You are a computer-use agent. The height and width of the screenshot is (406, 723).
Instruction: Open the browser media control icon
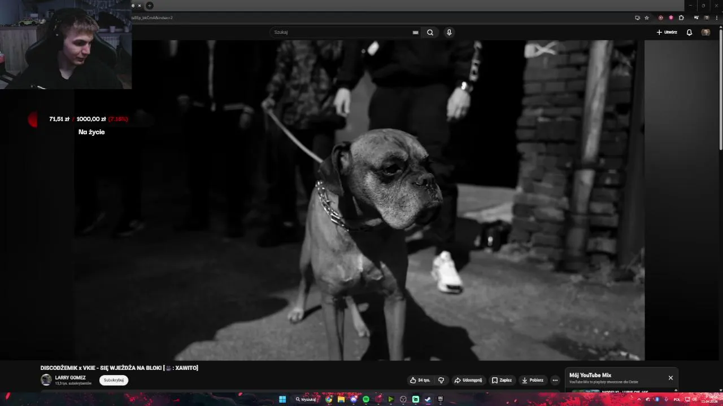point(696,17)
